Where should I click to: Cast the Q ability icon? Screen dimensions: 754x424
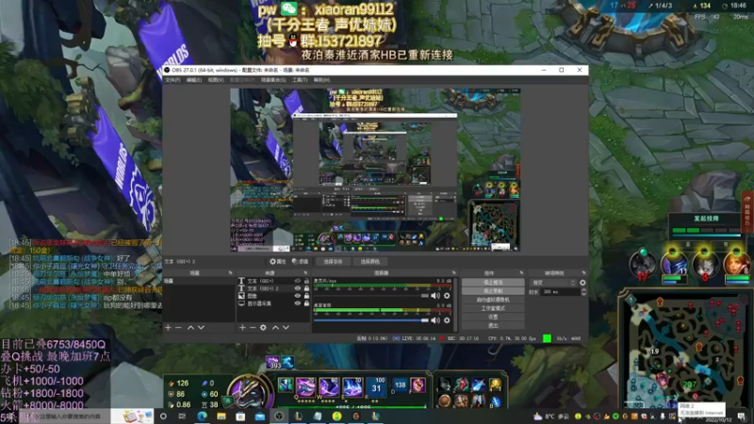pyautogui.click(x=305, y=386)
